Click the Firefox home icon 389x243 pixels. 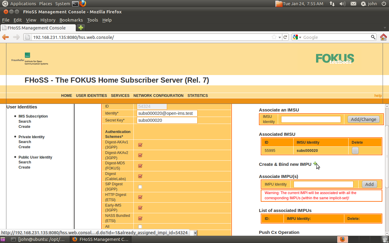click(x=384, y=37)
